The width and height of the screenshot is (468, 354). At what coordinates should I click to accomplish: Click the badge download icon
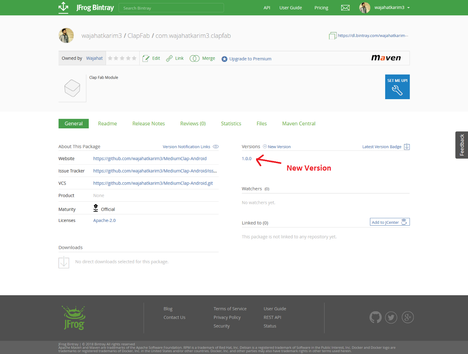pos(407,147)
